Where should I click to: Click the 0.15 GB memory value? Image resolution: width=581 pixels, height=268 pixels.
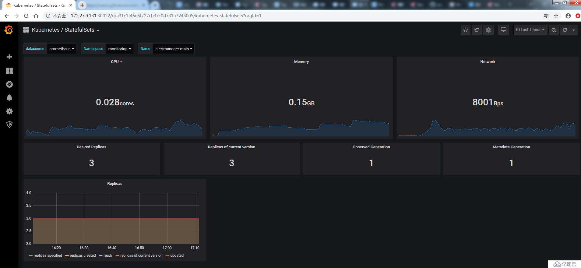click(x=301, y=102)
